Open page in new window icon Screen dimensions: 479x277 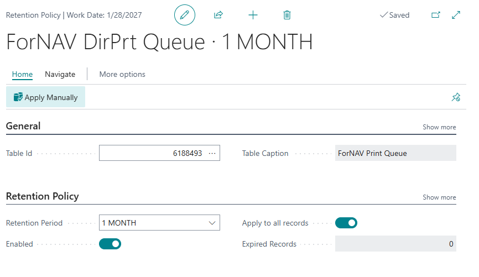(x=436, y=15)
